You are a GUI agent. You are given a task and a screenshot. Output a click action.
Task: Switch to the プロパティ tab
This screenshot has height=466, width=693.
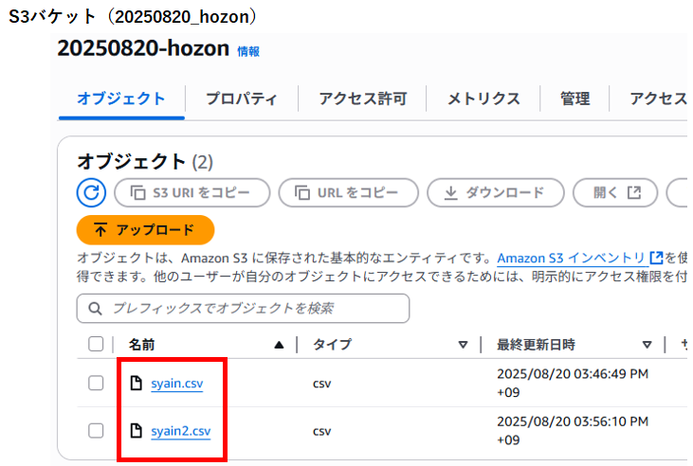click(242, 99)
